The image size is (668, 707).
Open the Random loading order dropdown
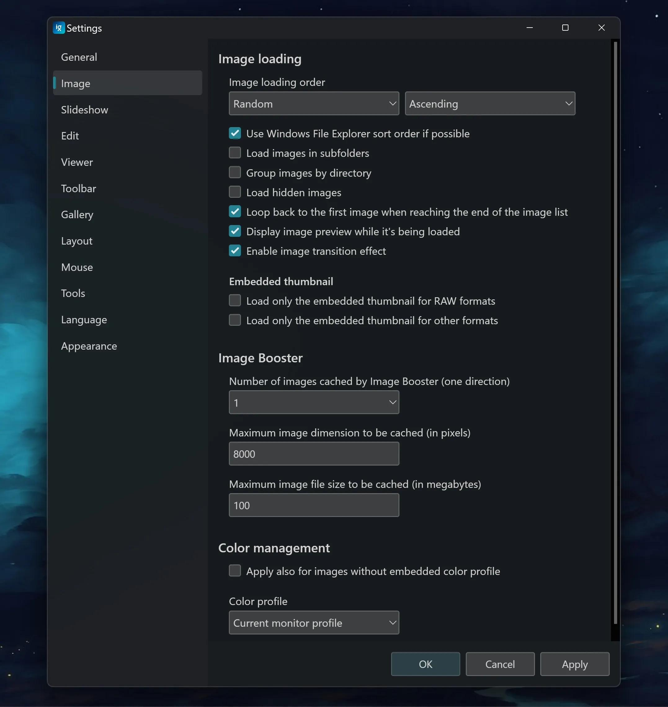(314, 104)
